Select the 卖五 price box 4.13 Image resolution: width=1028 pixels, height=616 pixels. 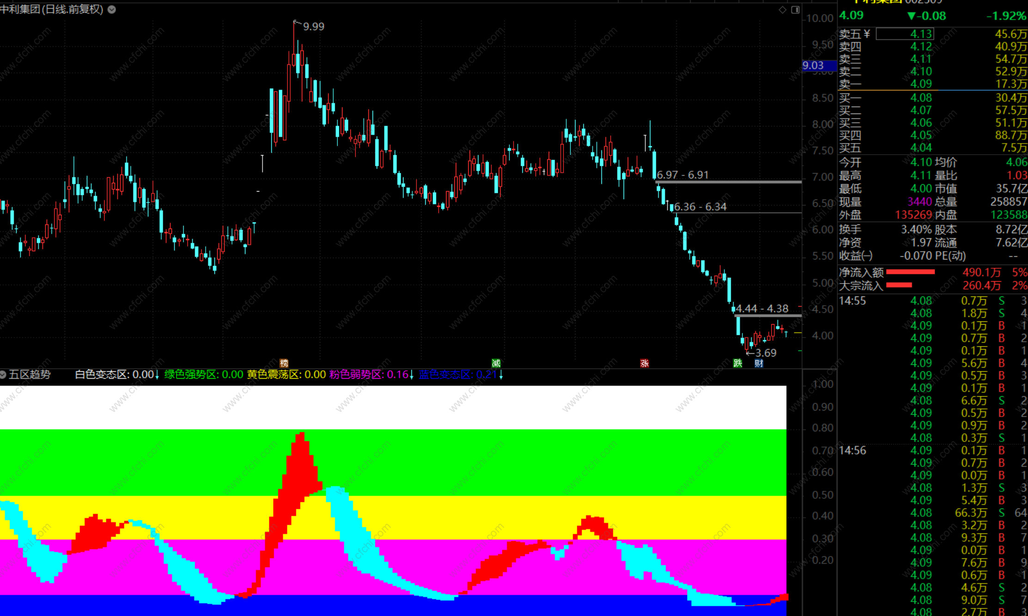pos(905,34)
